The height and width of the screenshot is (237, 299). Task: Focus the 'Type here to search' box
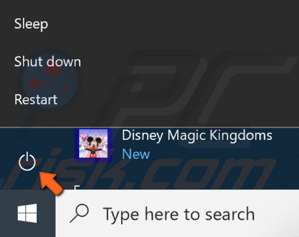coord(179,214)
